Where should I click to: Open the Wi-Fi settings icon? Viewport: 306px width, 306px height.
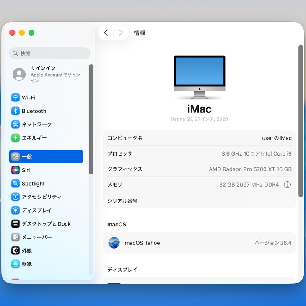pyautogui.click(x=16, y=98)
